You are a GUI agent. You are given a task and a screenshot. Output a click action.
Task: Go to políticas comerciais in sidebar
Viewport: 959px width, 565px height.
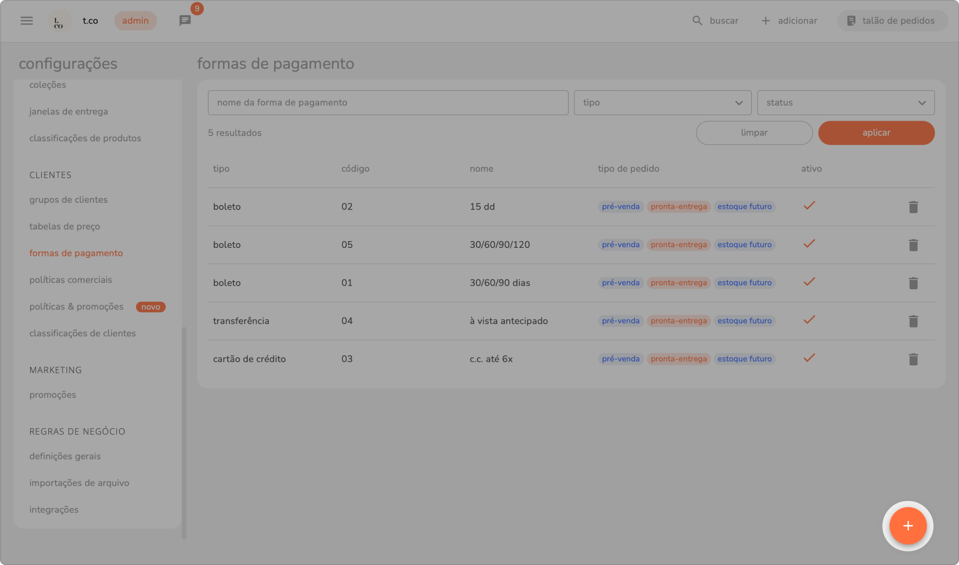pos(71,280)
